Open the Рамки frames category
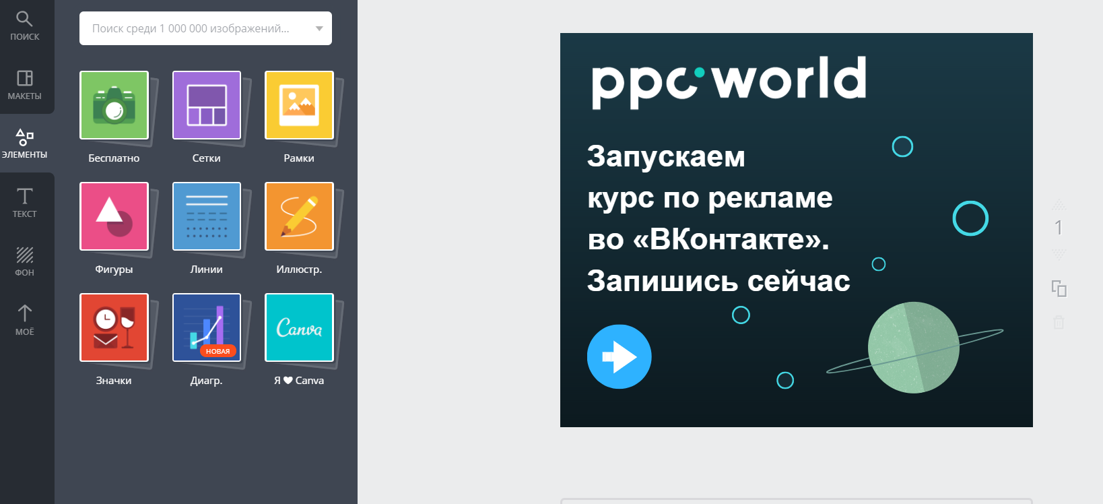Viewport: 1103px width, 504px height. [299, 106]
